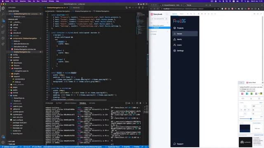Select the Terminal panel tab
Image resolution: width=264 pixels, height=148 pixels.
click(82, 103)
